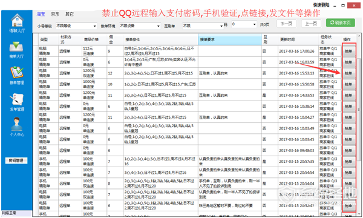Click 抢单 for the 16:03:59 order

click(348, 62)
